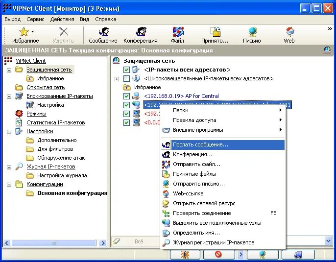This screenshot has width=336, height=262.
Task: Toggle checkbox of the highlighted Admin node
Action: coord(126,105)
